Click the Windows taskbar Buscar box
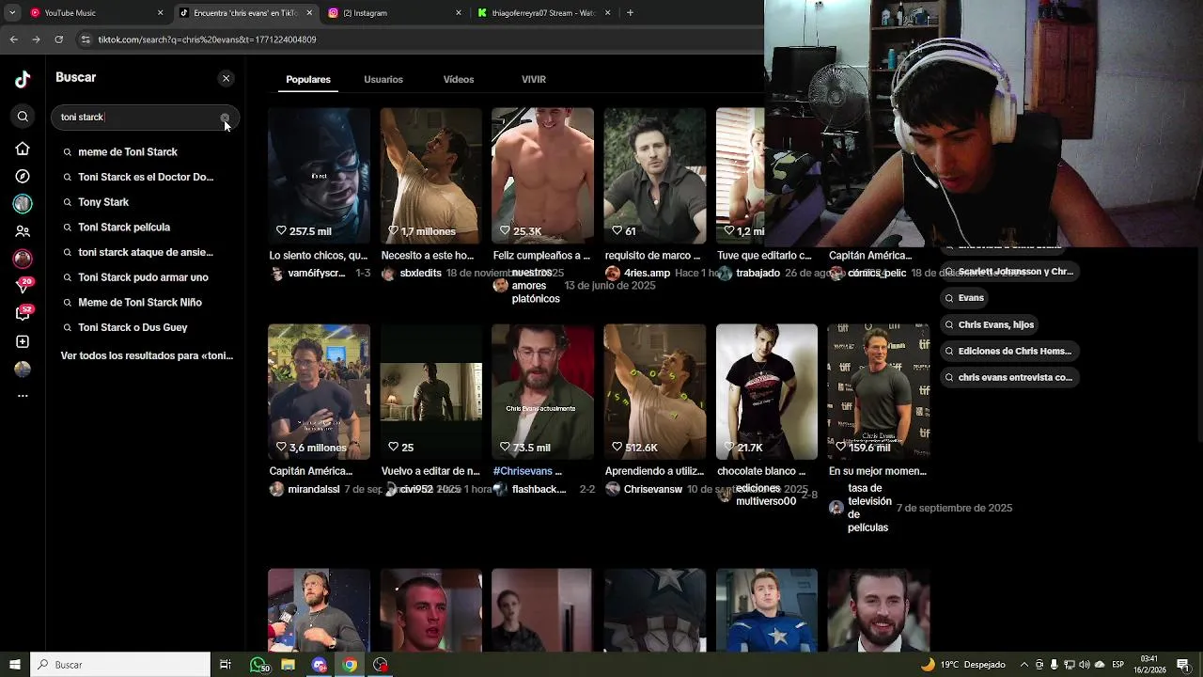Screen dimensions: 1203x677 pos(120,665)
